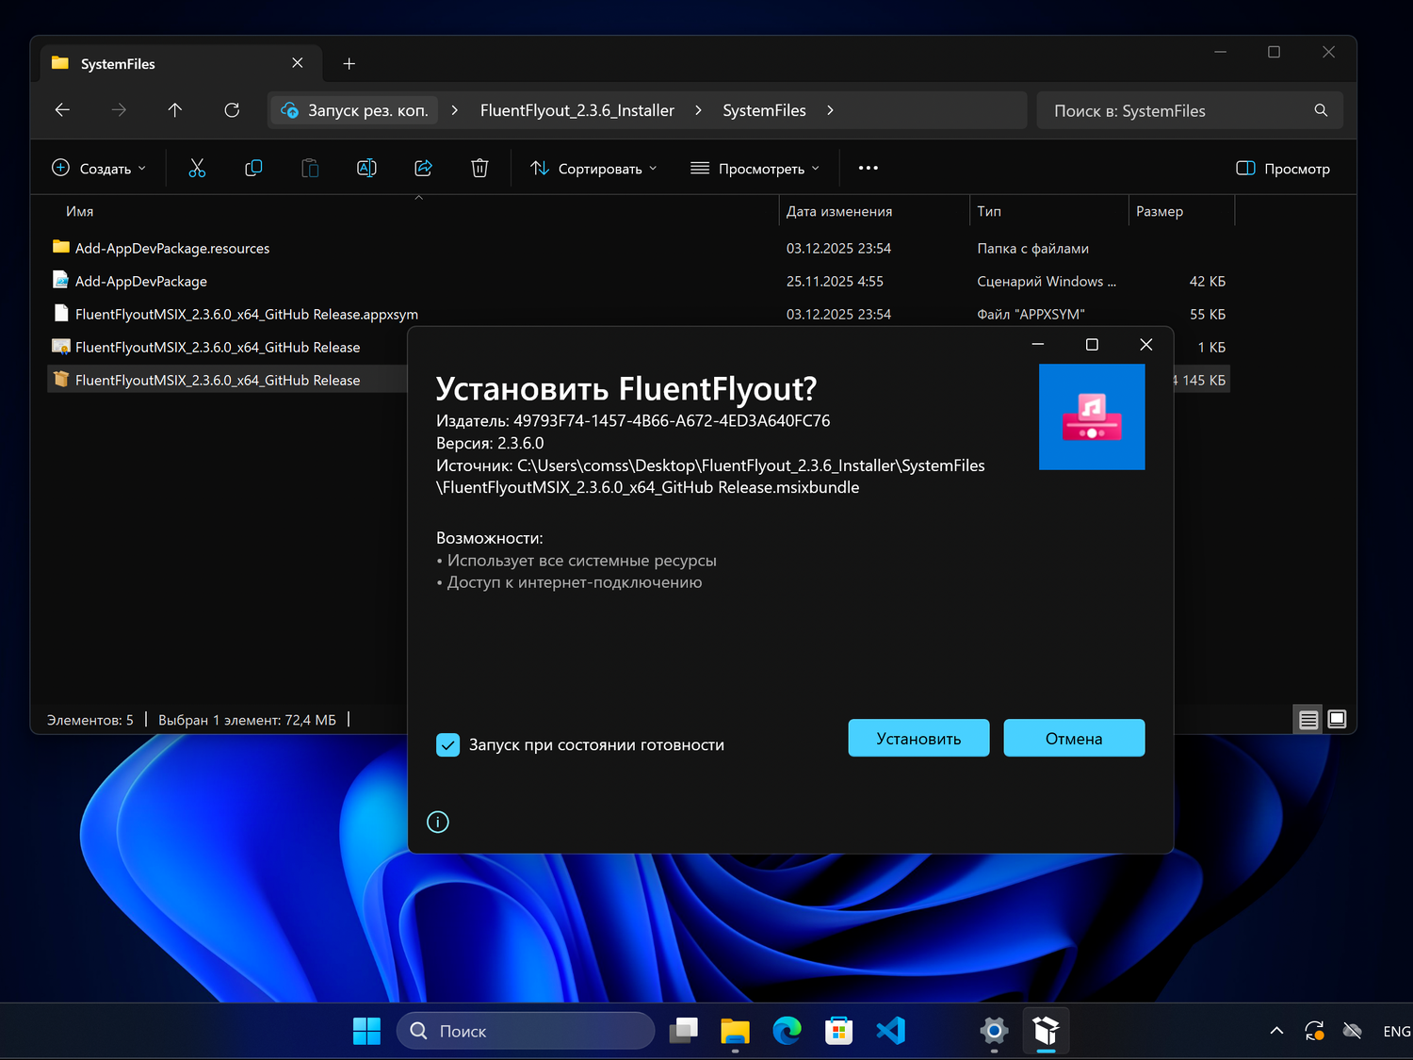Launch Visual Studio Code from the taskbar
Viewport: 1413px width, 1060px height.
tap(890, 1031)
